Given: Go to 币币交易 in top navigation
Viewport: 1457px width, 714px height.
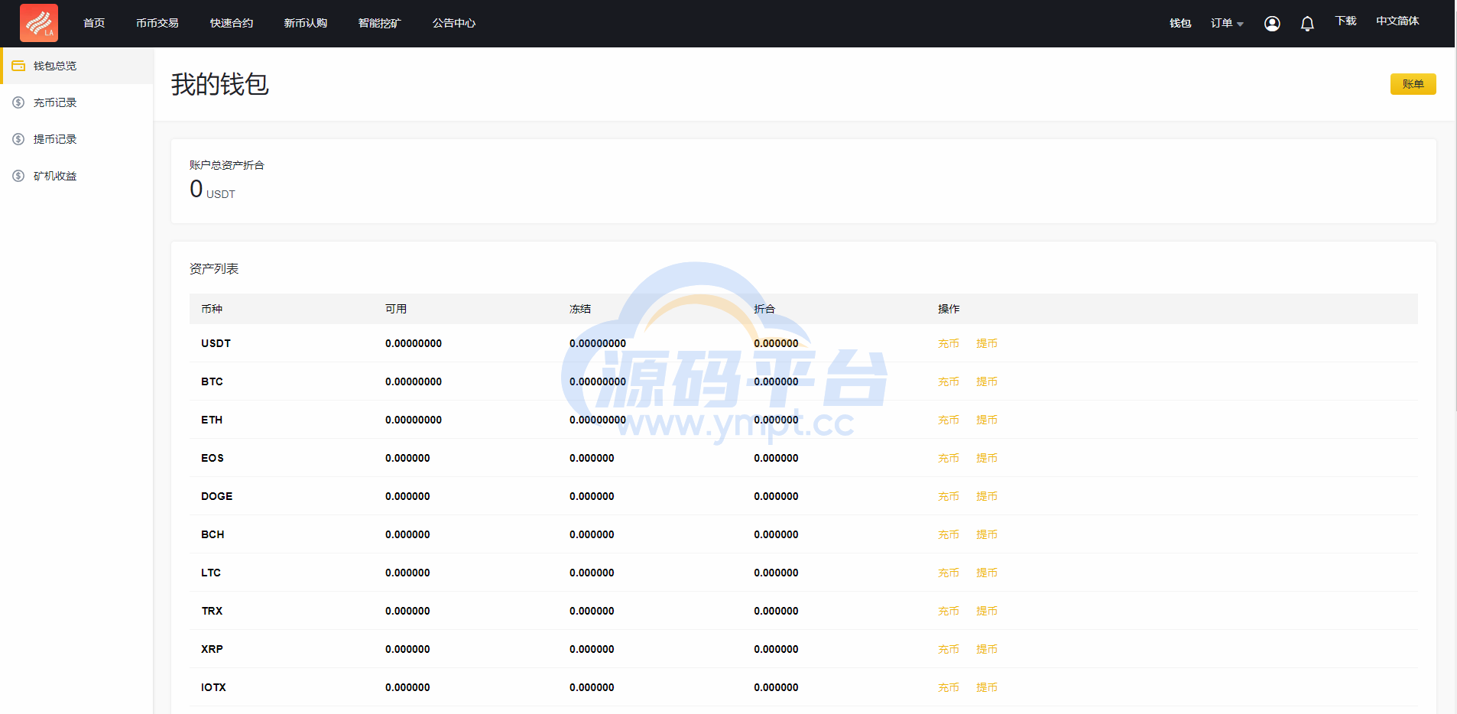Looking at the screenshot, I should tap(157, 24).
